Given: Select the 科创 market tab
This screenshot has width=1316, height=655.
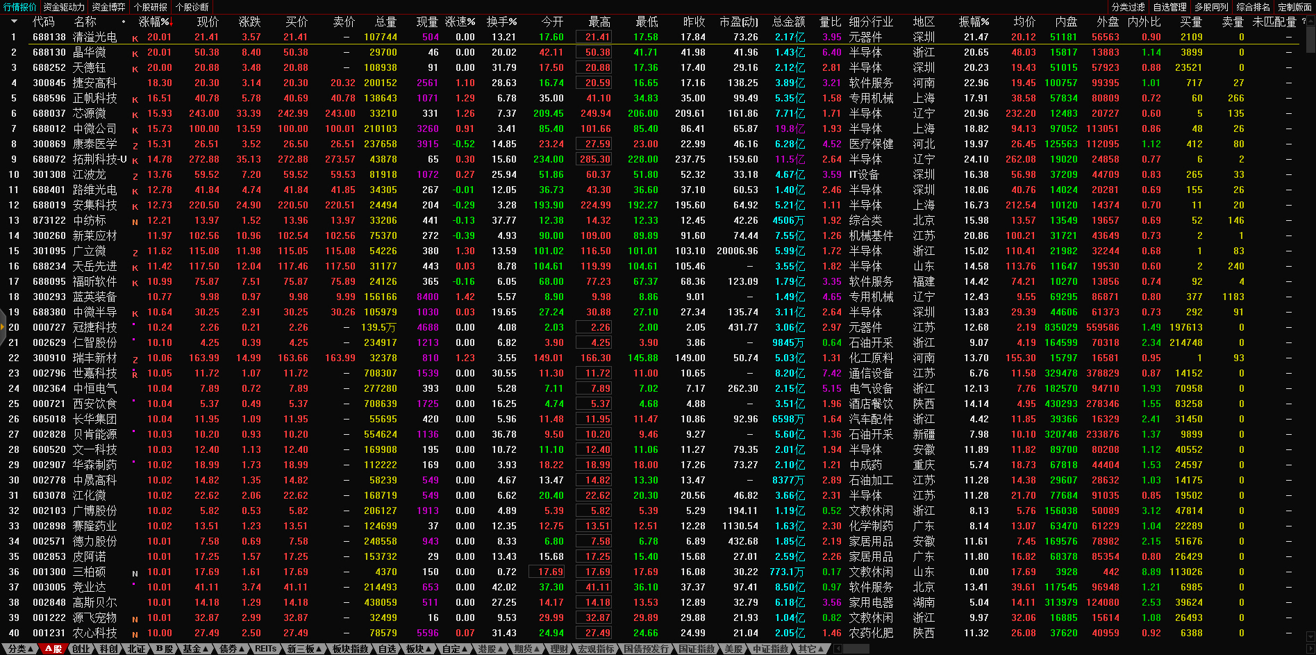Looking at the screenshot, I should [108, 649].
